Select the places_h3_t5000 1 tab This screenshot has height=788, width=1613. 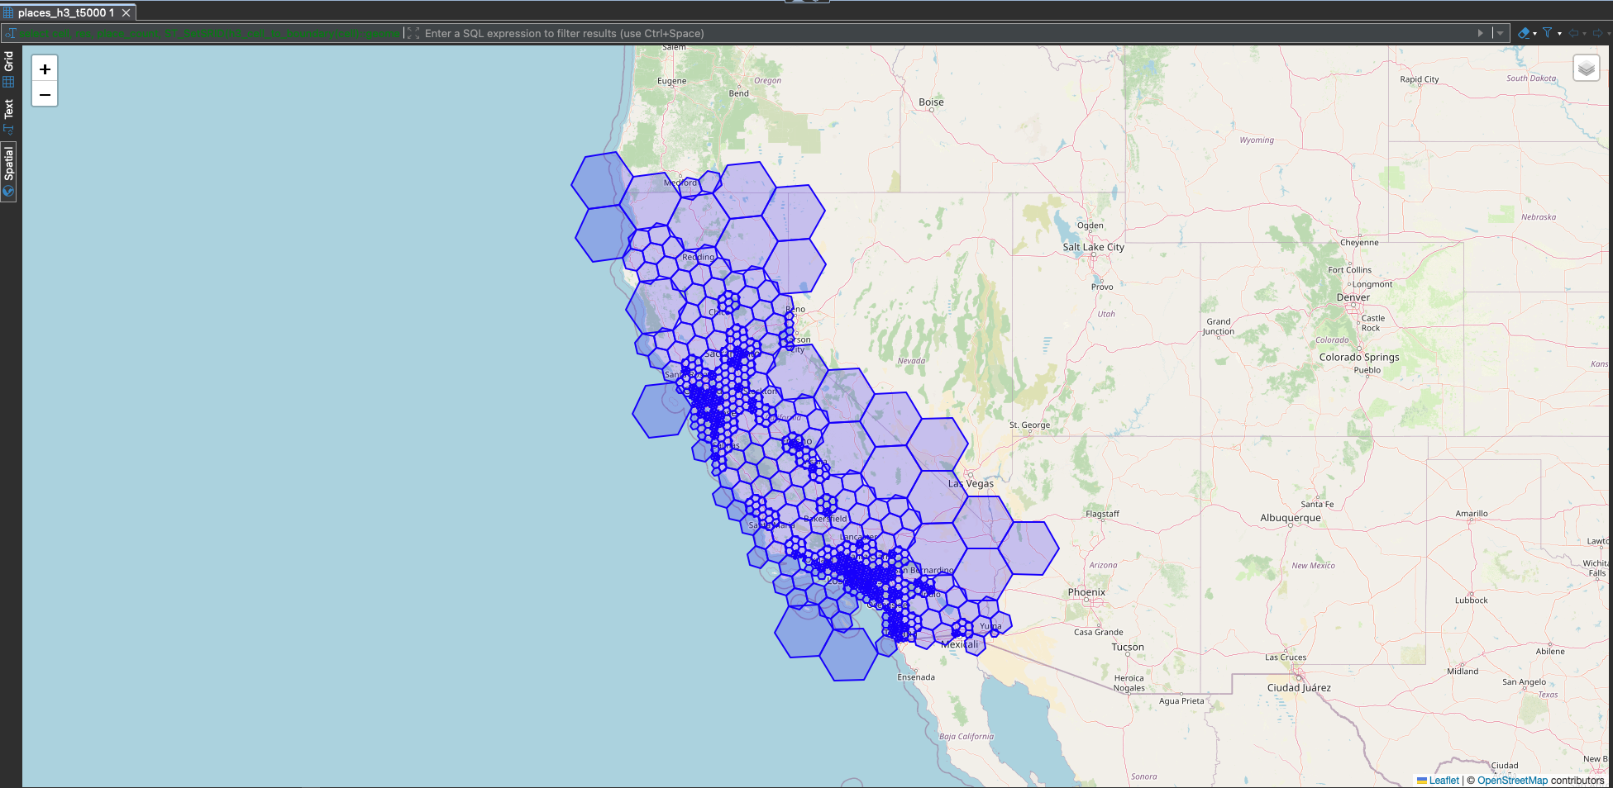click(66, 12)
